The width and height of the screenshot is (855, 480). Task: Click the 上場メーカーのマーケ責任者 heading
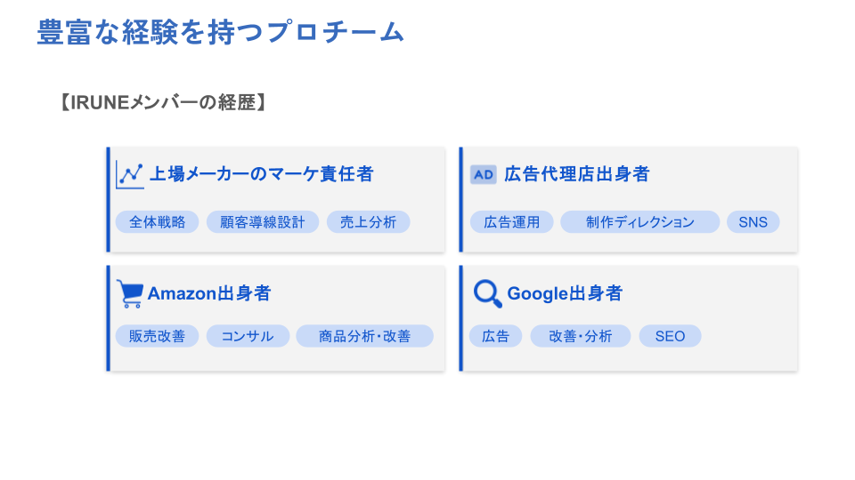click(260, 174)
